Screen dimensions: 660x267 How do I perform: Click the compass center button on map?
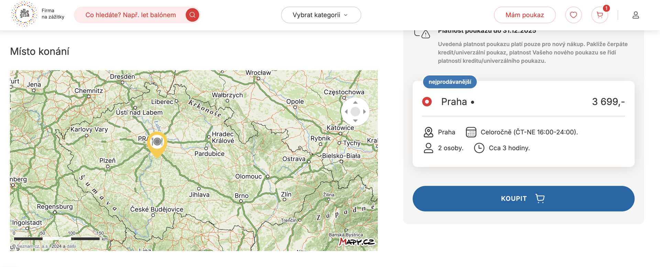click(x=355, y=111)
